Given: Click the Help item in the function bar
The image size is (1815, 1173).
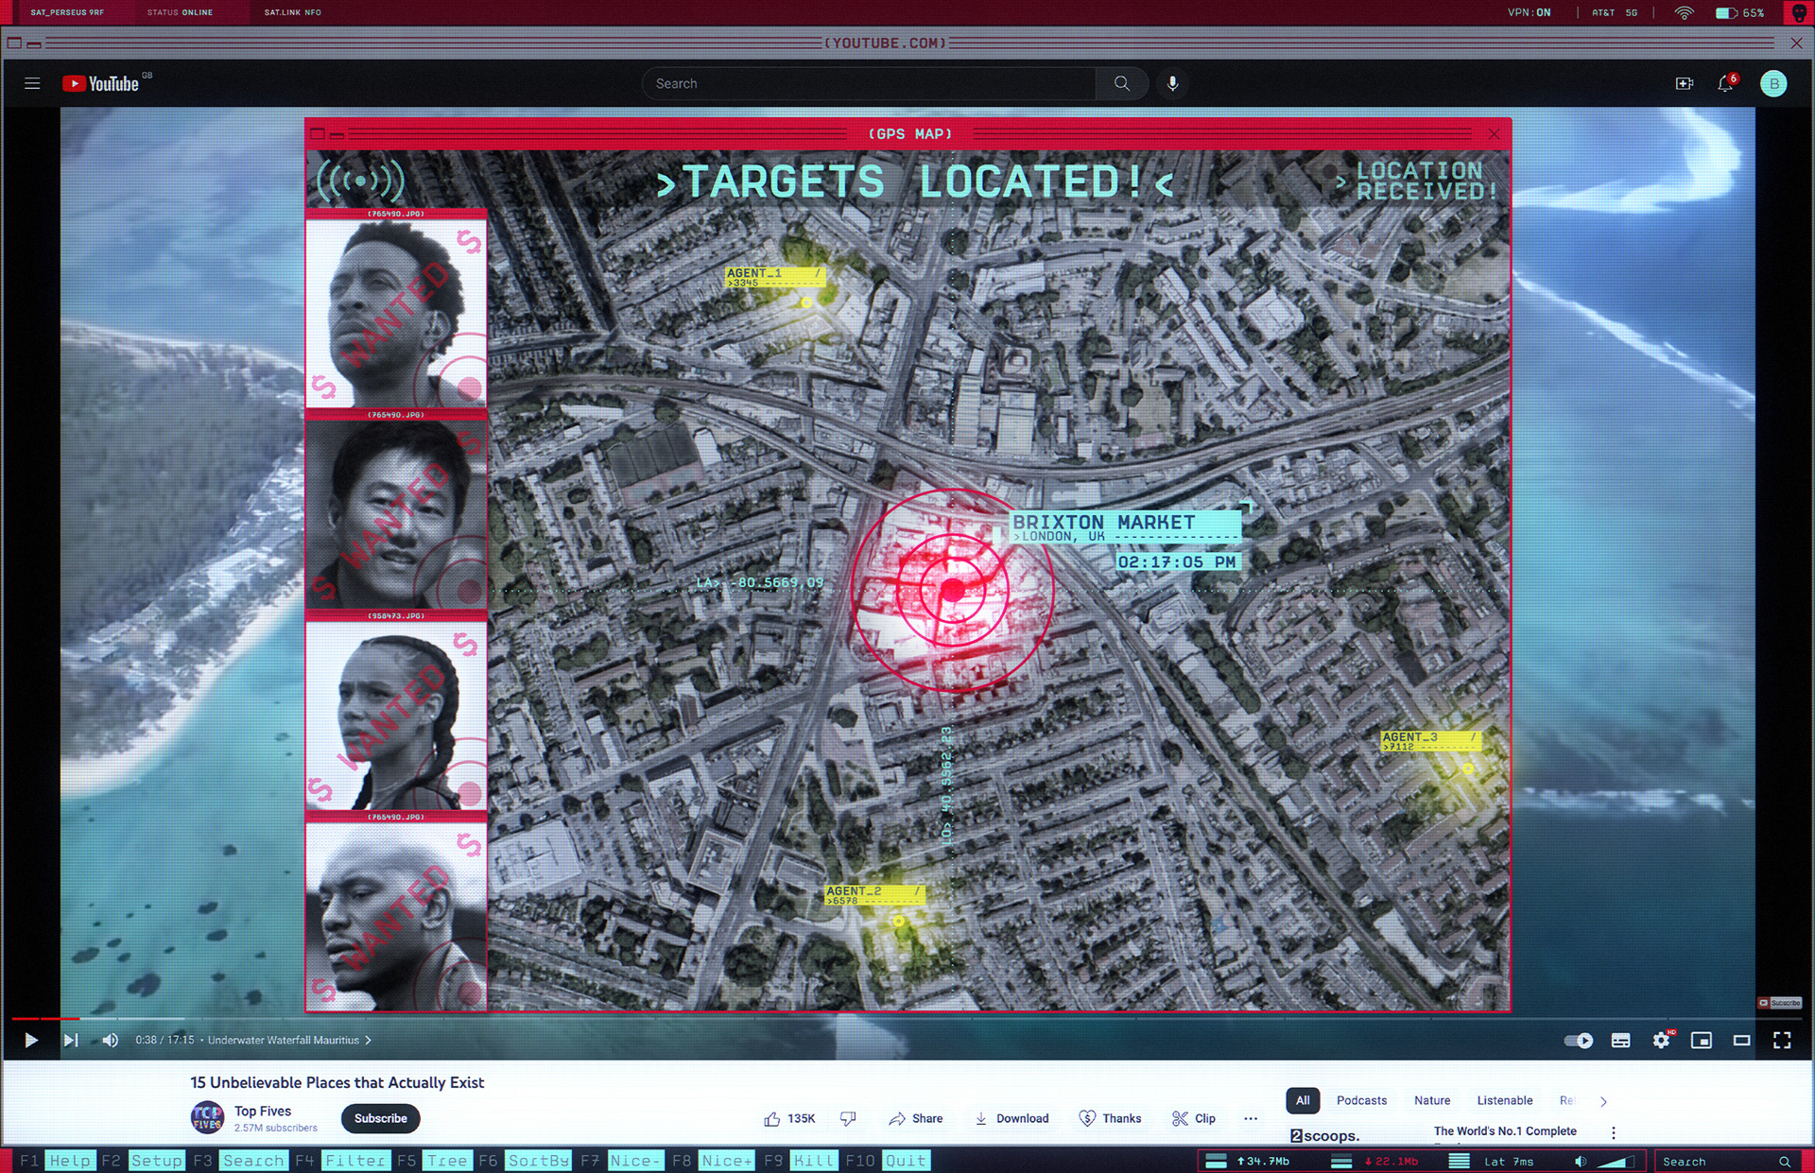Looking at the screenshot, I should [70, 1161].
